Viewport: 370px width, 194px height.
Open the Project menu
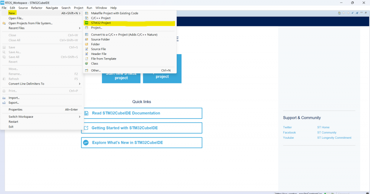coord(78,8)
